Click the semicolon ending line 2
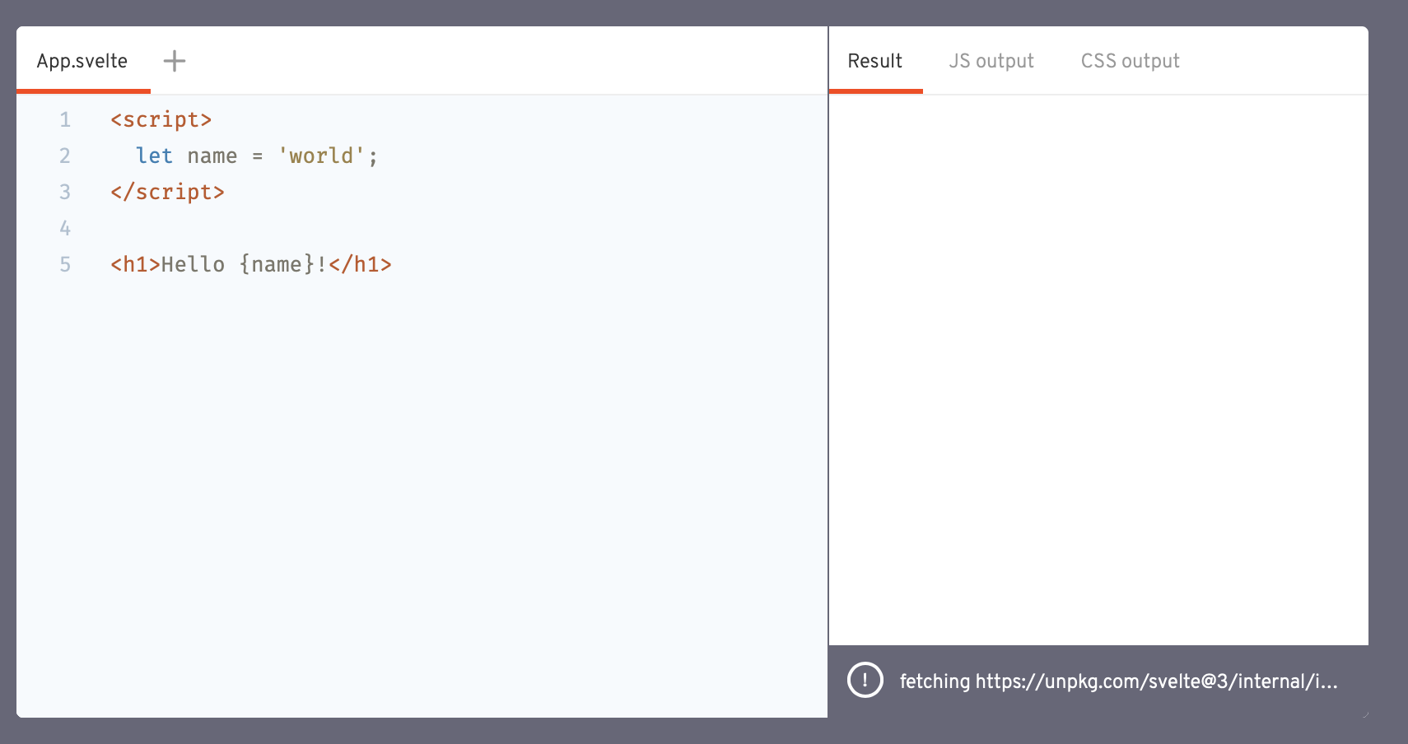Viewport: 1408px width, 744px height. [x=373, y=156]
